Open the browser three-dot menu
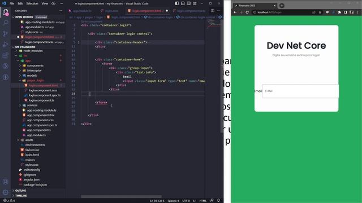Image resolution: width=362 pixels, height=203 pixels. [357, 12]
